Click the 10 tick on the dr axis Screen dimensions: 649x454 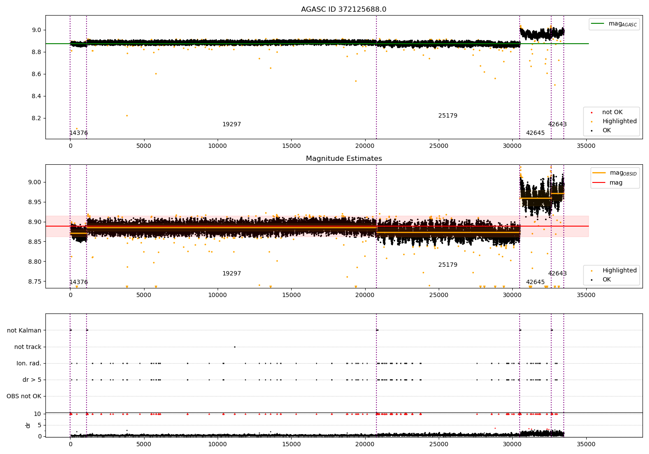(x=38, y=414)
